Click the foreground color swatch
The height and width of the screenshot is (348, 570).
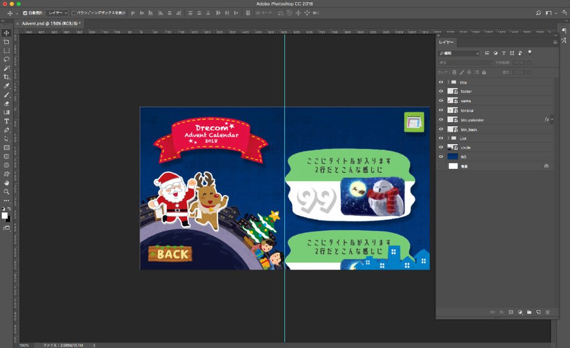click(x=4, y=215)
